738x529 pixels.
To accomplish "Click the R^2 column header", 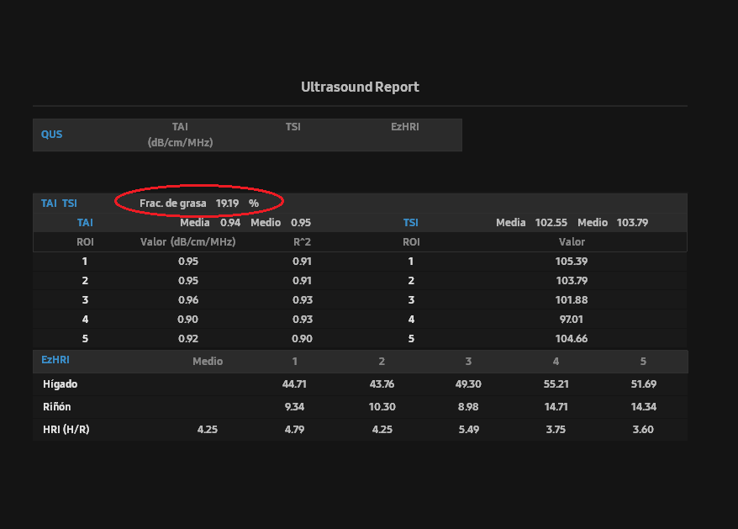I will point(302,242).
